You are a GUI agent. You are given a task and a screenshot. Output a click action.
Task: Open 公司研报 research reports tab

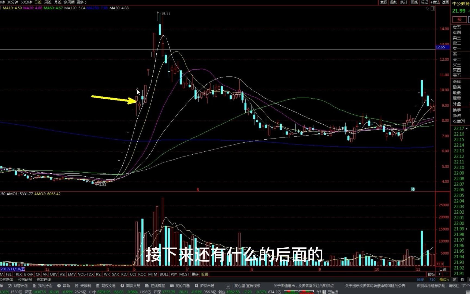tap(25, 280)
